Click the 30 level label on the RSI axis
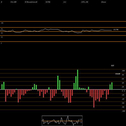 pyautogui.click(x=2, y=37)
